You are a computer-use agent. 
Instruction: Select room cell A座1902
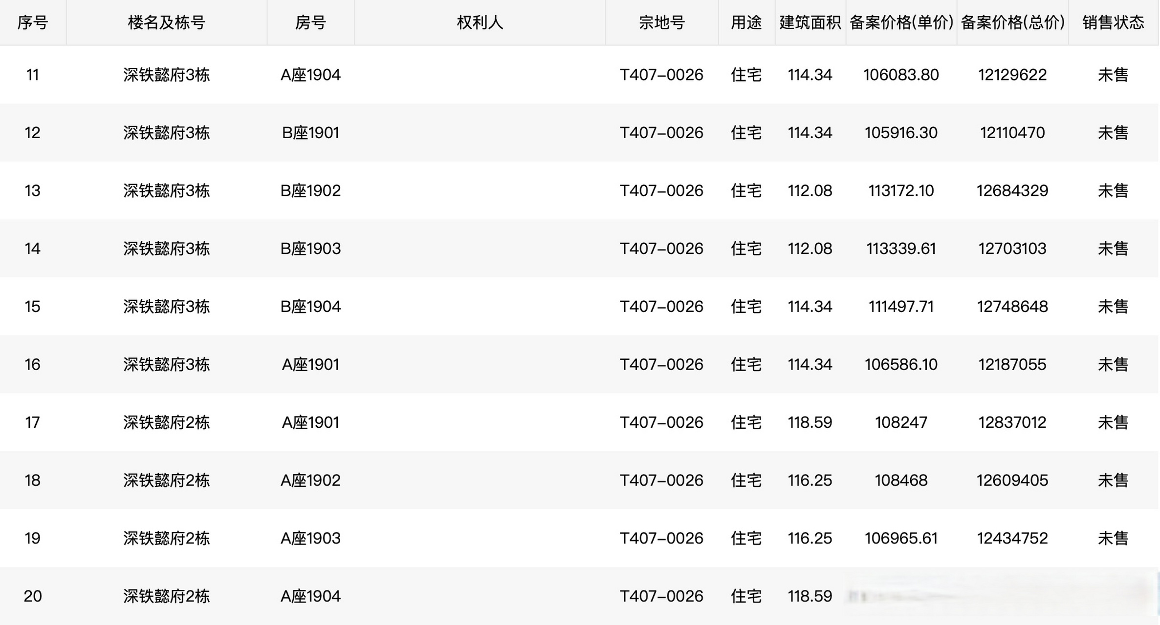310,480
